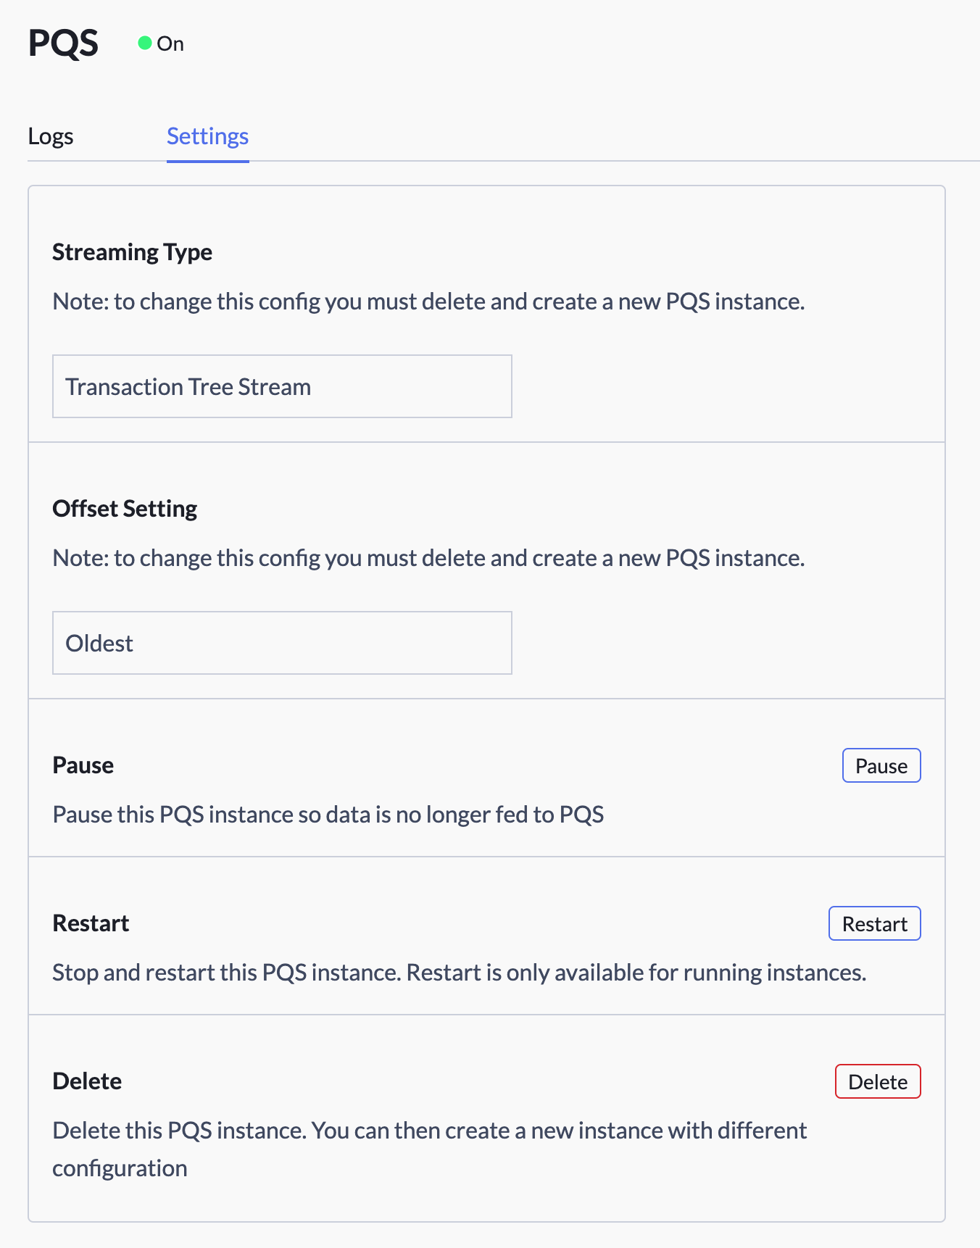Screen dimensions: 980x1248
Task: Open the Offset Setting selector
Action: [x=282, y=643]
